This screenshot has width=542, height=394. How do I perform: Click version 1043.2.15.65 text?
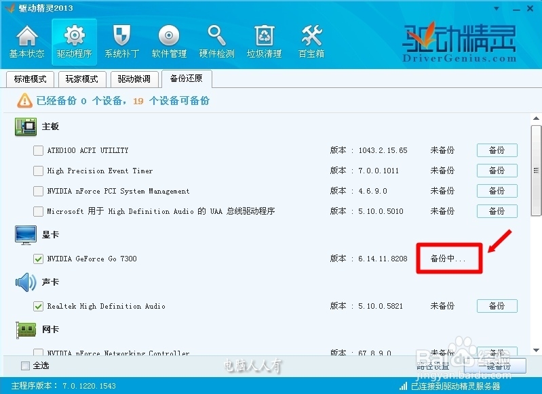click(383, 150)
